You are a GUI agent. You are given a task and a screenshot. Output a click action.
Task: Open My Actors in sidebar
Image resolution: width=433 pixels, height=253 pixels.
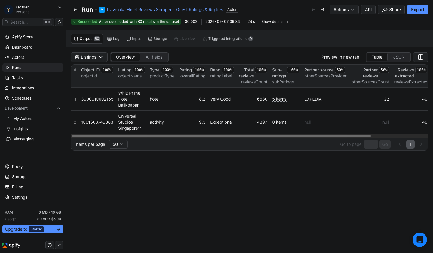(33, 119)
